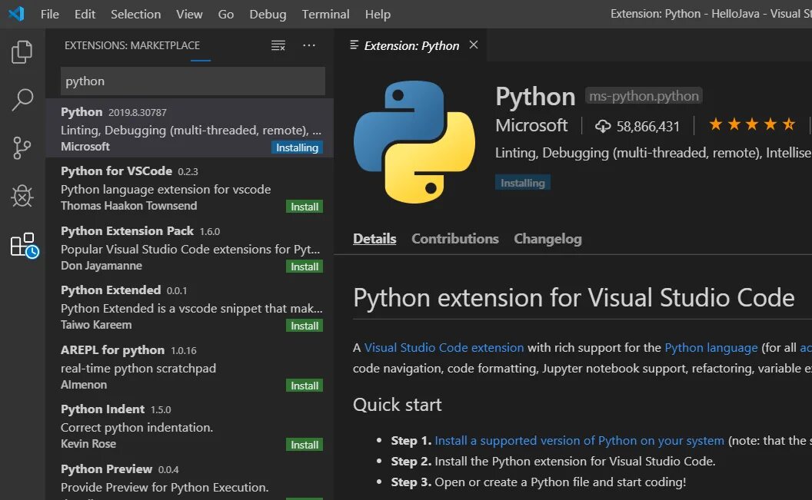The width and height of the screenshot is (812, 500).
Task: Open the Debug view with bug icon
Action: click(22, 196)
